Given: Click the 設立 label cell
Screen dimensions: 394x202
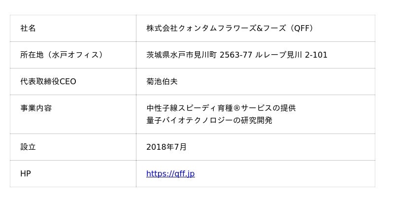Looking at the screenshot, I should (28, 147).
